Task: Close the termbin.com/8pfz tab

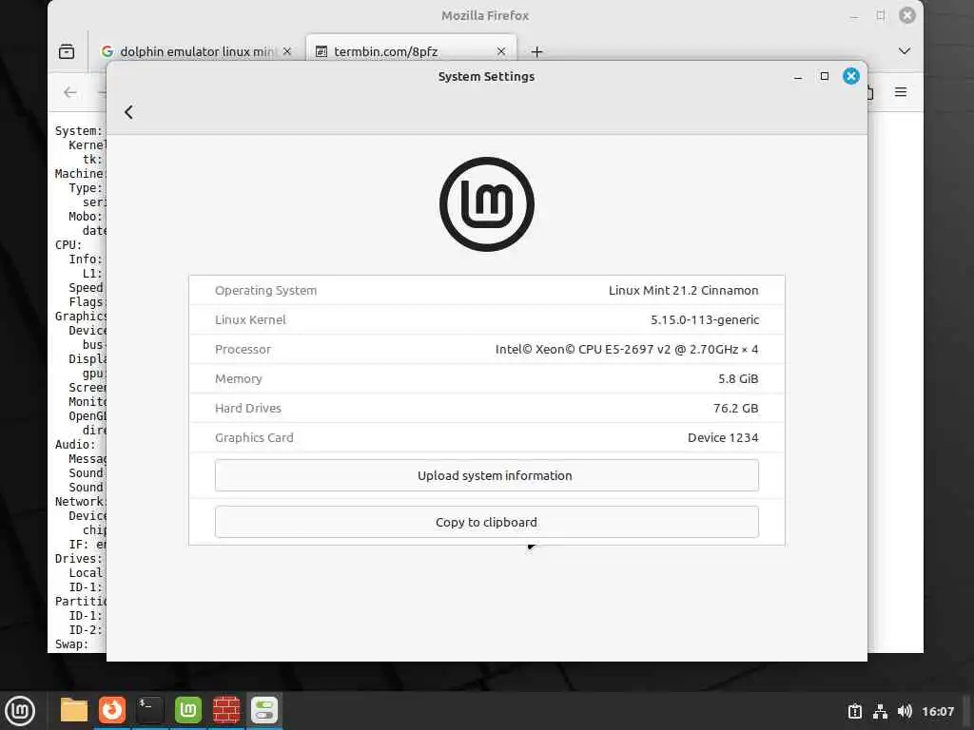Action: 501,51
